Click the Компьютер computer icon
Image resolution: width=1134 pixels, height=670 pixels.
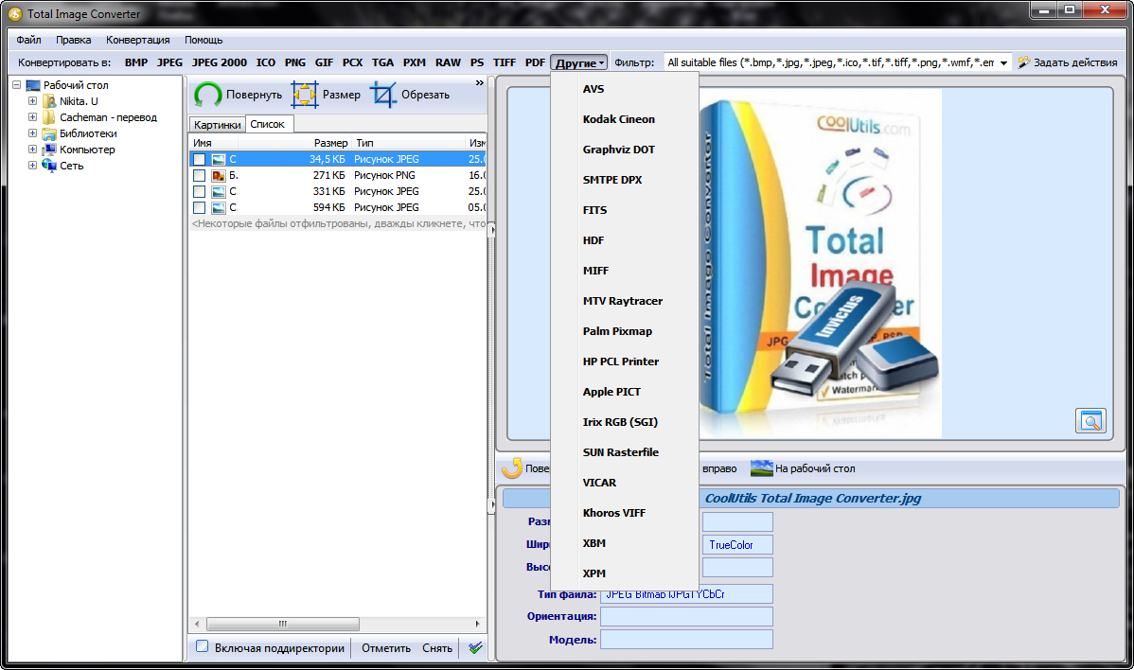[x=49, y=150]
